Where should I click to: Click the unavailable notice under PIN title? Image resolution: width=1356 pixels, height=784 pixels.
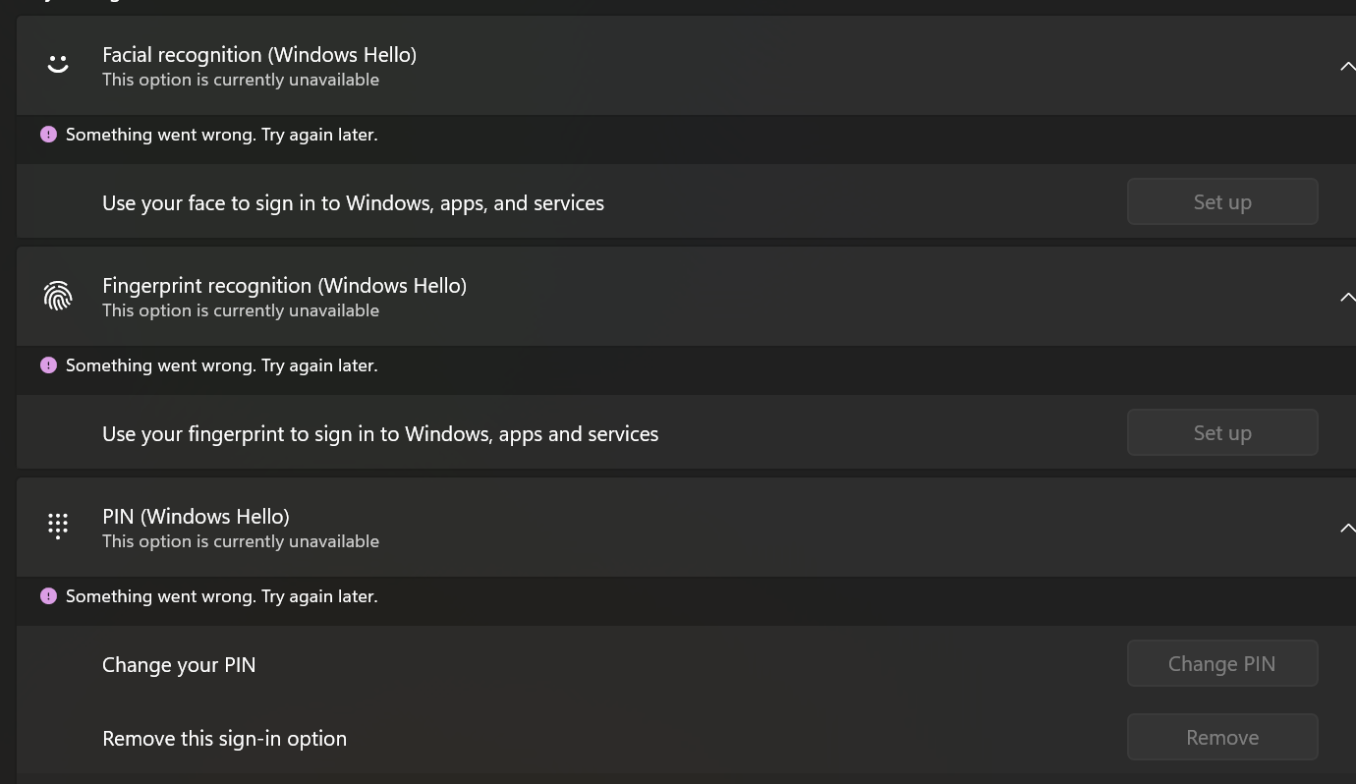241,541
